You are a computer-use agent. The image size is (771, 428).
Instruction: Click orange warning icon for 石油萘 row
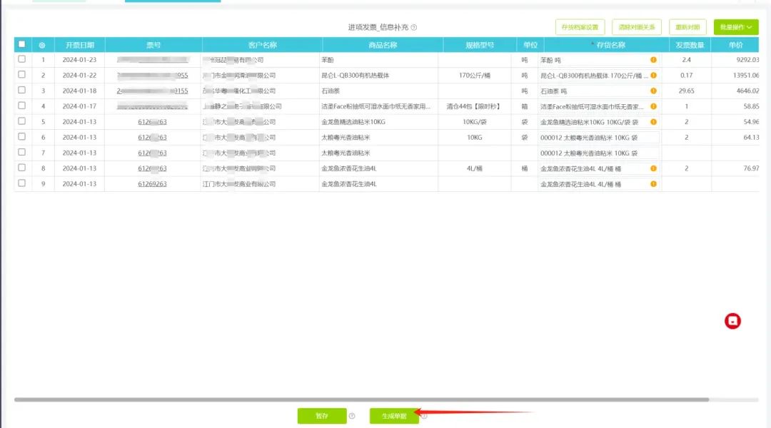[x=653, y=91]
